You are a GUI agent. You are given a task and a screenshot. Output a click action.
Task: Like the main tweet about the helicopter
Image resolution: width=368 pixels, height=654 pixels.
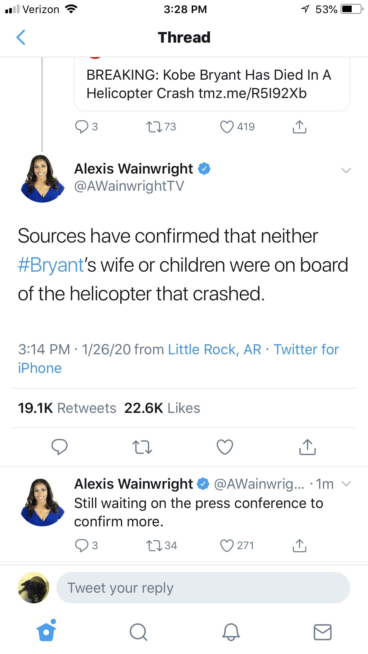(225, 447)
